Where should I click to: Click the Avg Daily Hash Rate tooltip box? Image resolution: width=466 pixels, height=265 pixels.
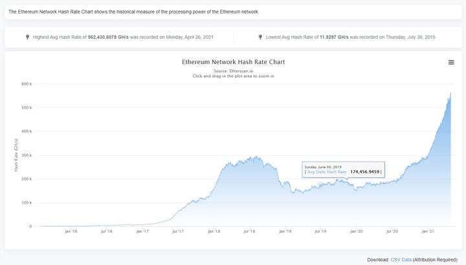tap(343, 170)
